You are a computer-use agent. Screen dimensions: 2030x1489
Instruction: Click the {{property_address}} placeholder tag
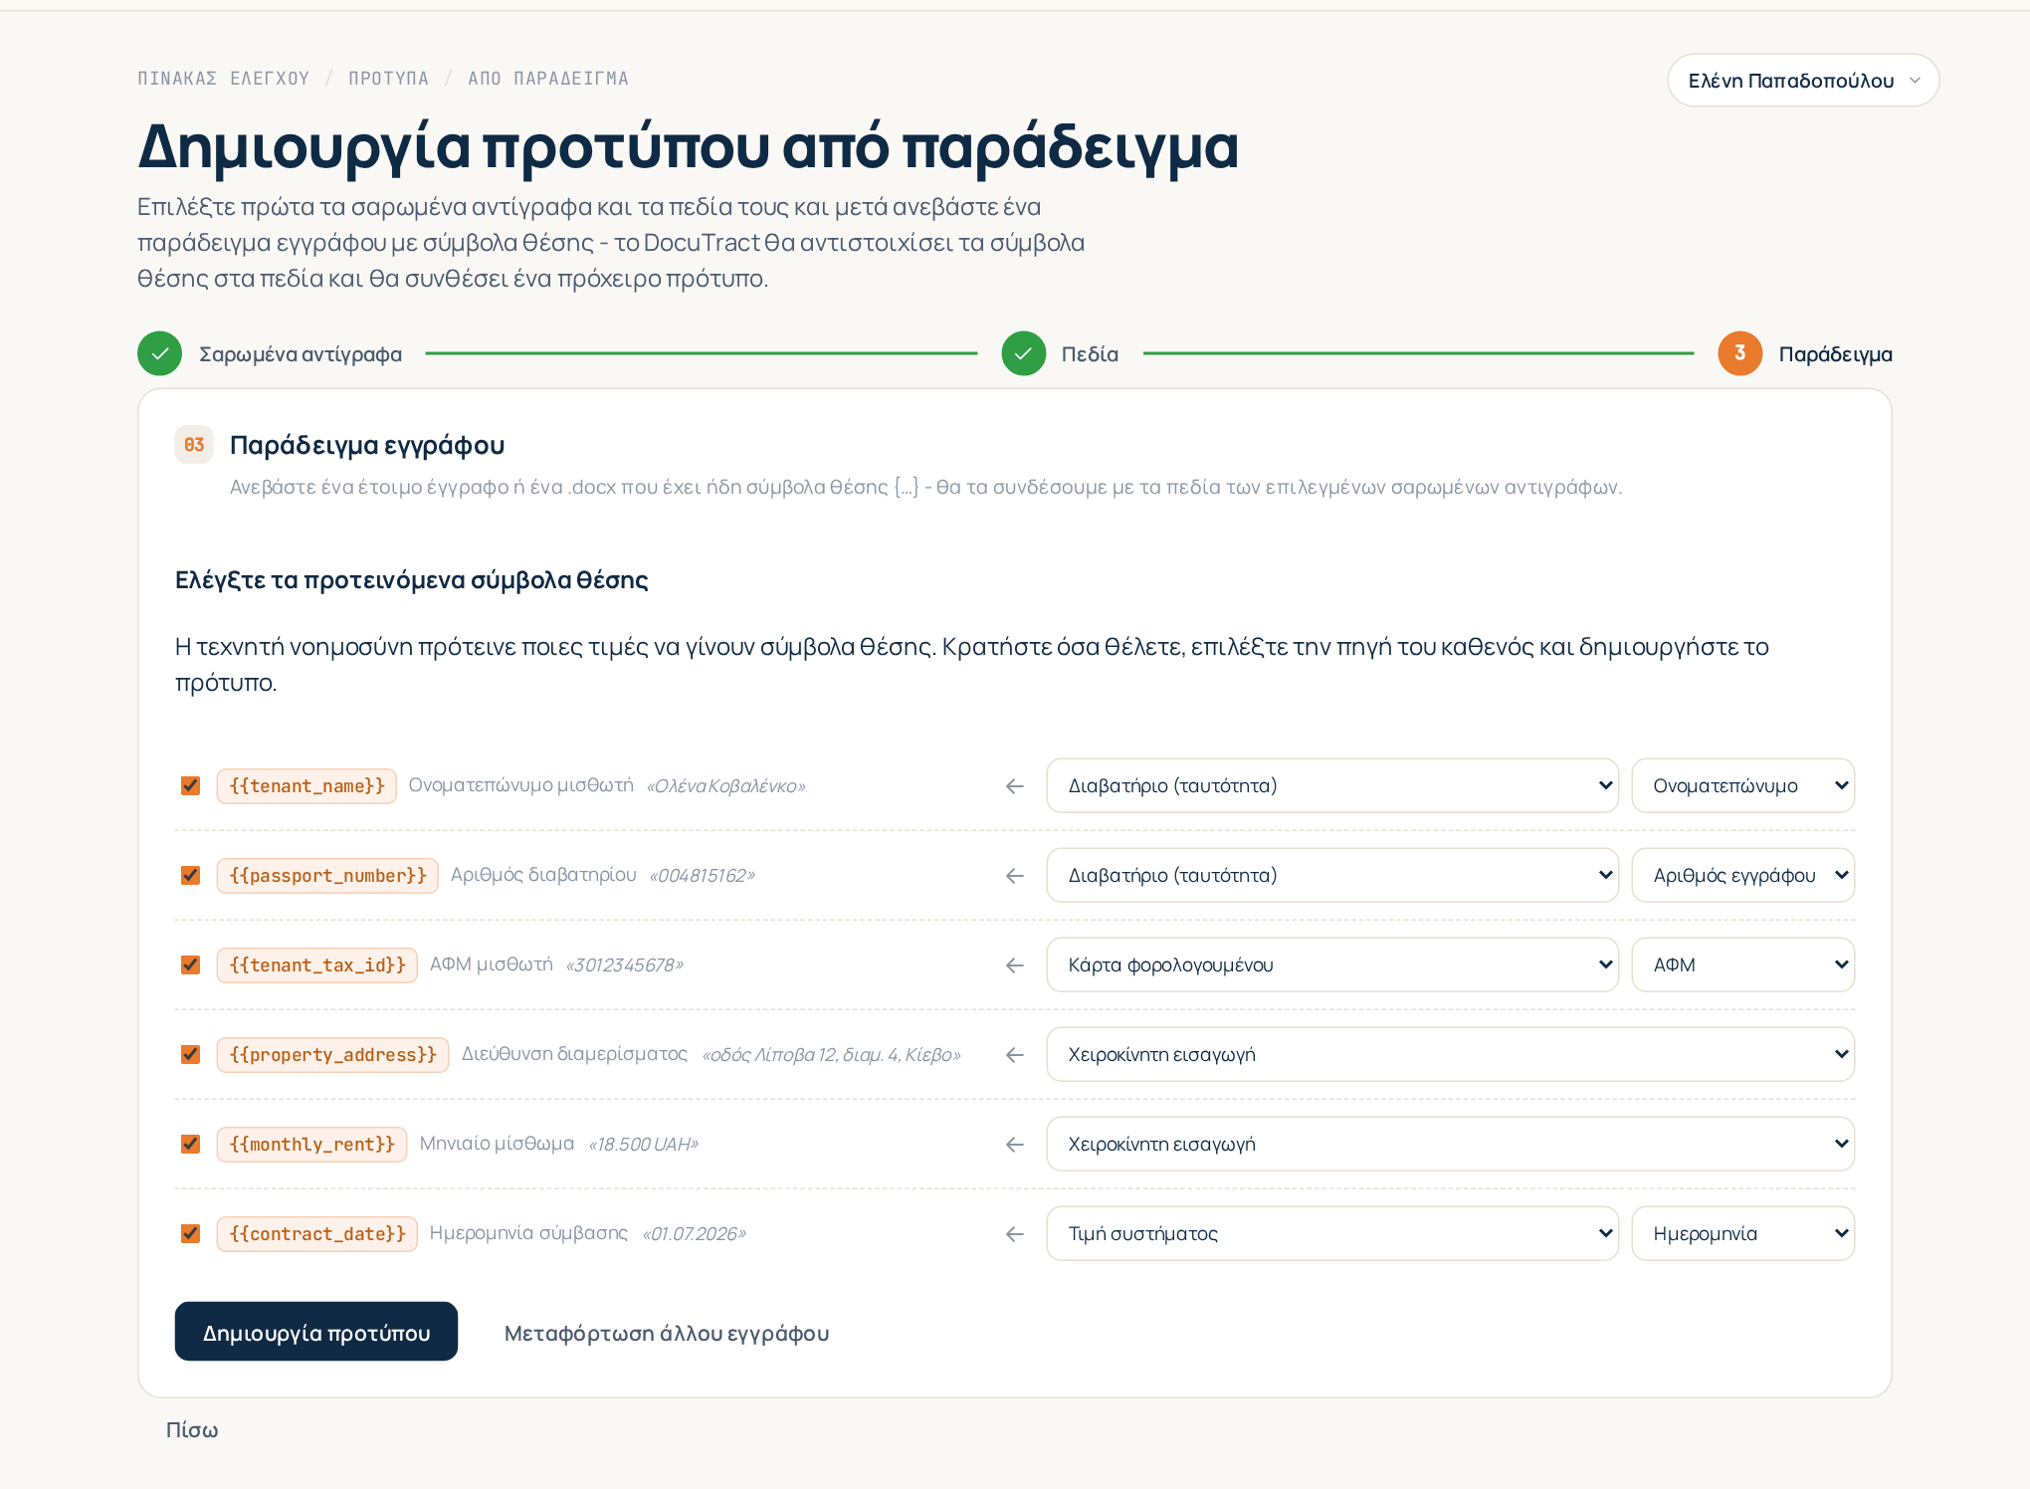point(332,1055)
